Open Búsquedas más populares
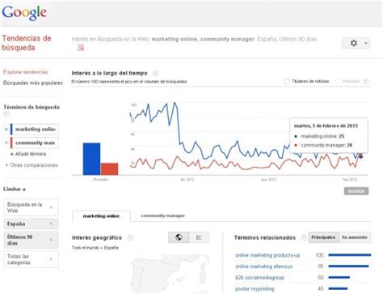This screenshot has height=294, width=383. [33, 83]
